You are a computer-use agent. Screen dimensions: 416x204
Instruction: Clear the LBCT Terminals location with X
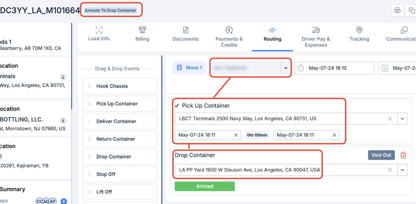[x=390, y=119]
